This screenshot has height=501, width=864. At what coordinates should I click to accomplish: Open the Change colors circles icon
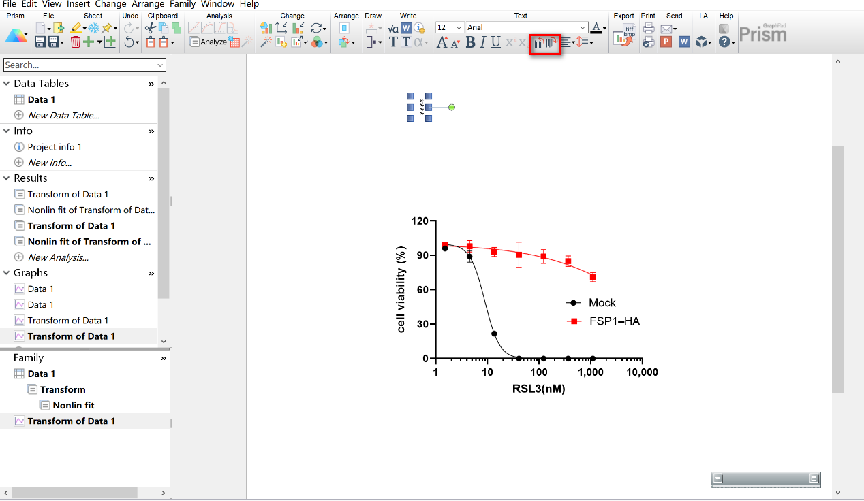click(x=317, y=42)
